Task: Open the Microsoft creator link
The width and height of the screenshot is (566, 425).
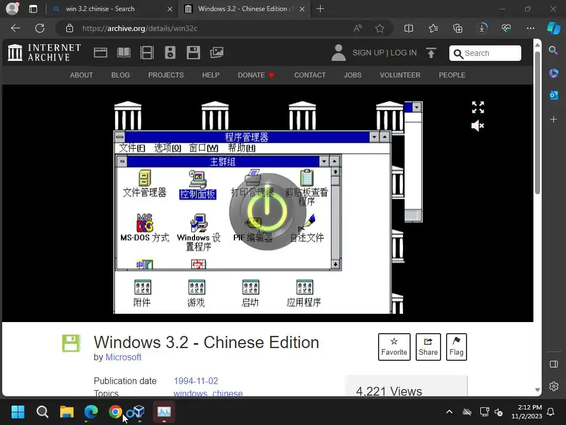Action: (123, 357)
